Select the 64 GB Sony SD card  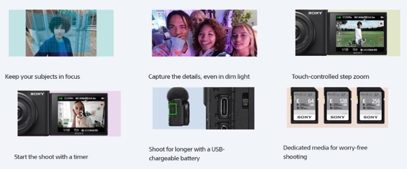click(304, 105)
